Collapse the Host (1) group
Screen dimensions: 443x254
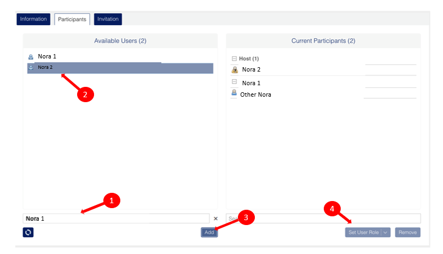[x=234, y=58]
